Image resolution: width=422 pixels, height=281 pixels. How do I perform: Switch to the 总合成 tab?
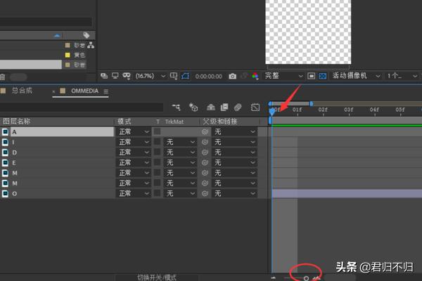22,91
